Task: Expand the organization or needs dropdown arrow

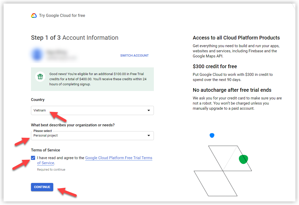Action: [149, 136]
